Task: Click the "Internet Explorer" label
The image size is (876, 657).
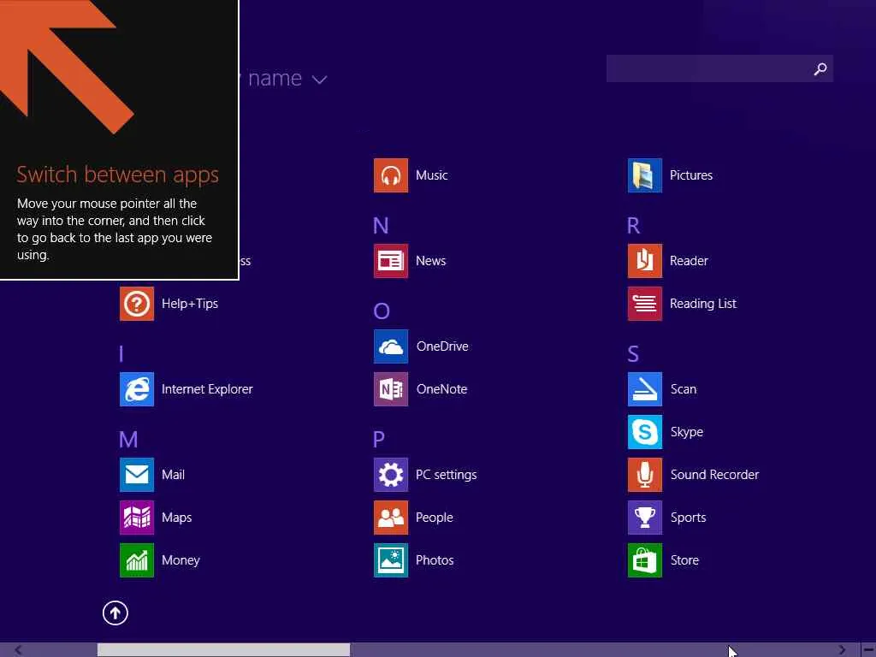Action: 207,389
